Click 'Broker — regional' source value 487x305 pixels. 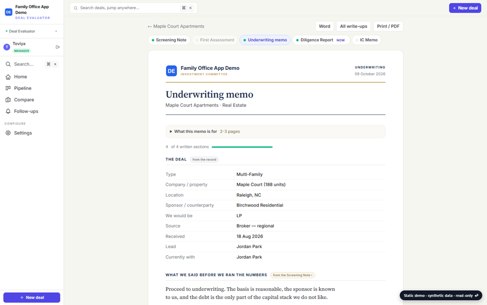coord(255,226)
